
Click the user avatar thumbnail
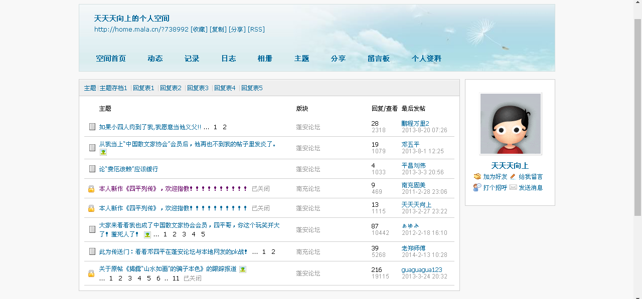(510, 124)
